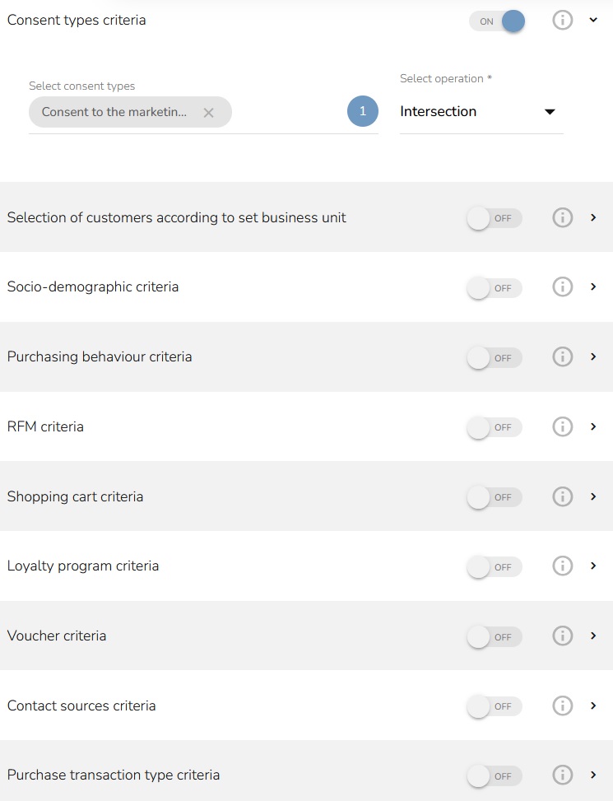Collapse the Consent types criteria section
The image size is (613, 801).
click(593, 21)
